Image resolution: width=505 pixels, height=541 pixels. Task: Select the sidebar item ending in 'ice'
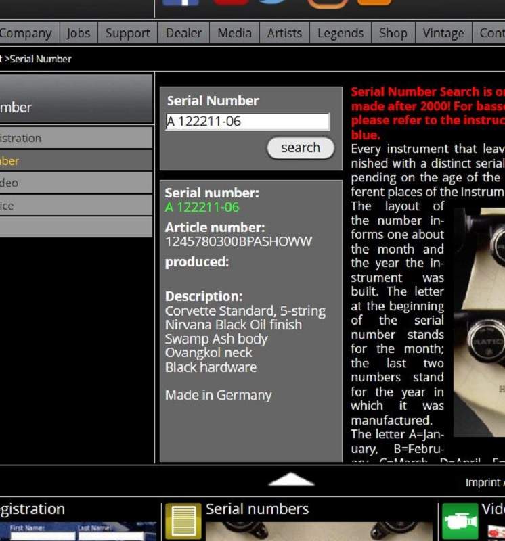pyautogui.click(x=76, y=206)
